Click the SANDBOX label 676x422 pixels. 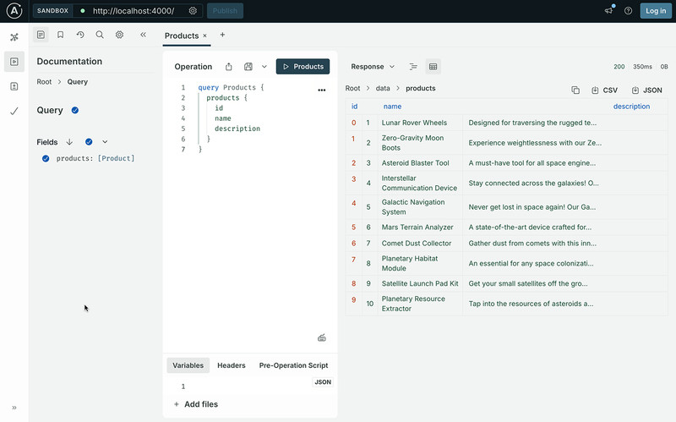coord(52,11)
